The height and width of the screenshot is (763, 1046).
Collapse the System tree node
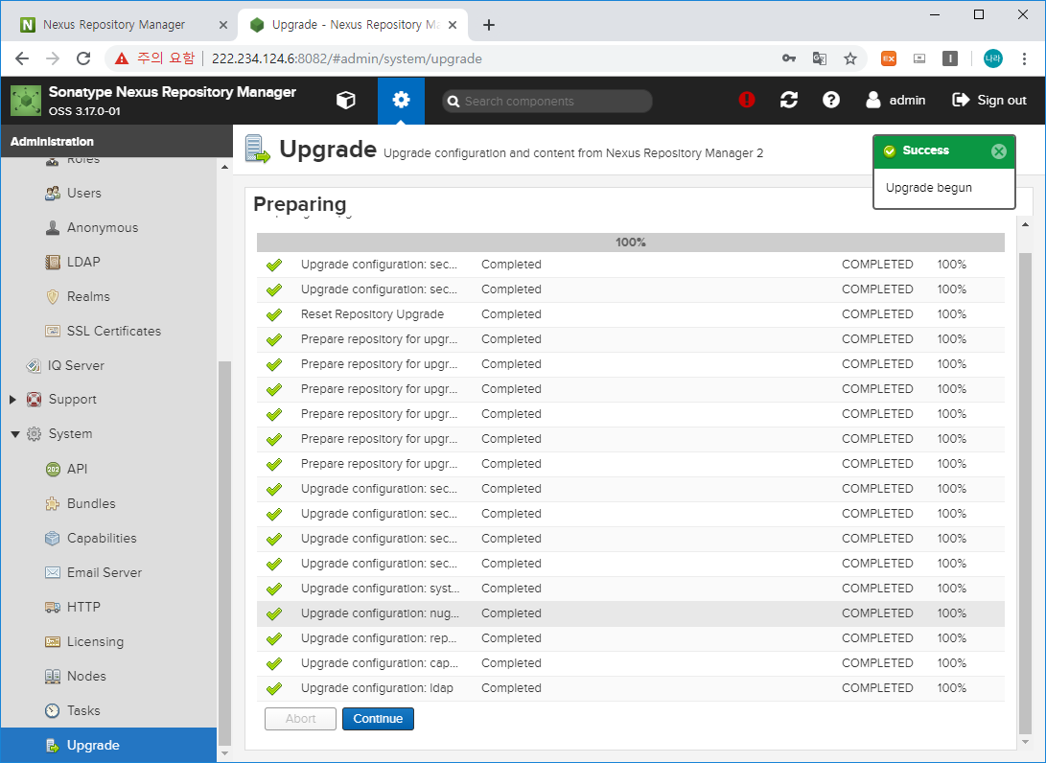[x=14, y=434]
